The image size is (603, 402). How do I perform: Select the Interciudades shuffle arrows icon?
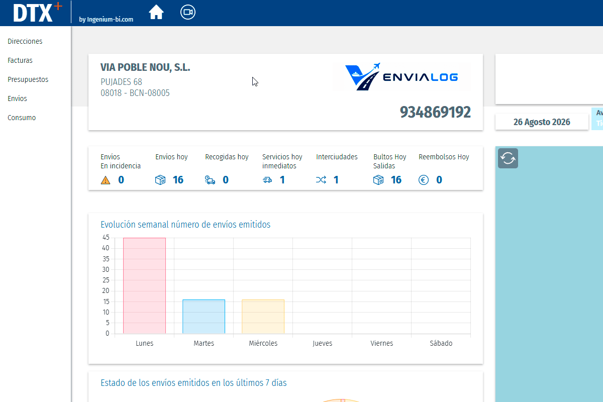click(321, 180)
